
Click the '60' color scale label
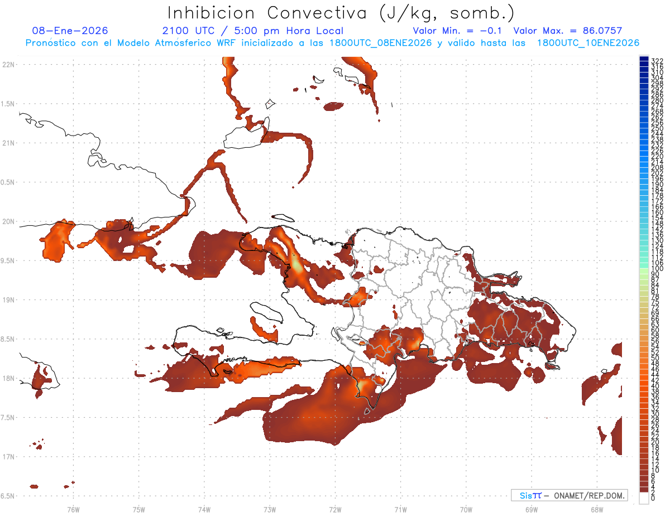[x=655, y=330]
